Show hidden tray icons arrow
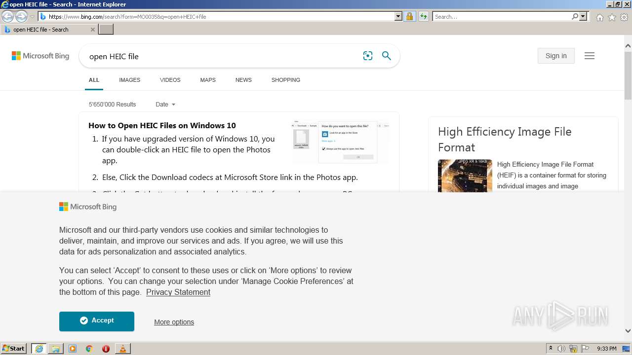This screenshot has width=632, height=355. click(x=551, y=349)
